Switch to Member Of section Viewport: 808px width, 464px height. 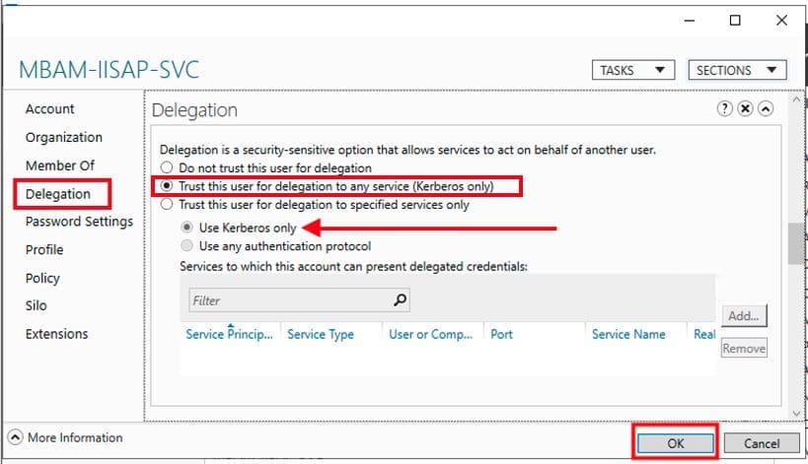(x=60, y=166)
